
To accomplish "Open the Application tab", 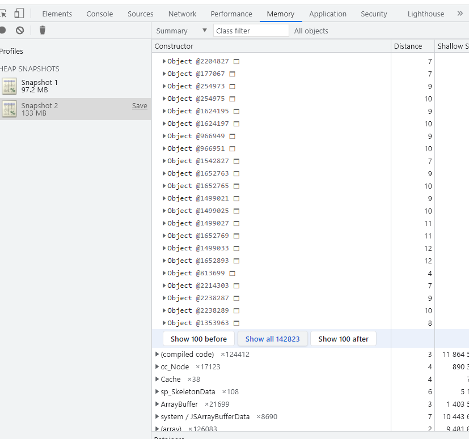I will 327,14.
